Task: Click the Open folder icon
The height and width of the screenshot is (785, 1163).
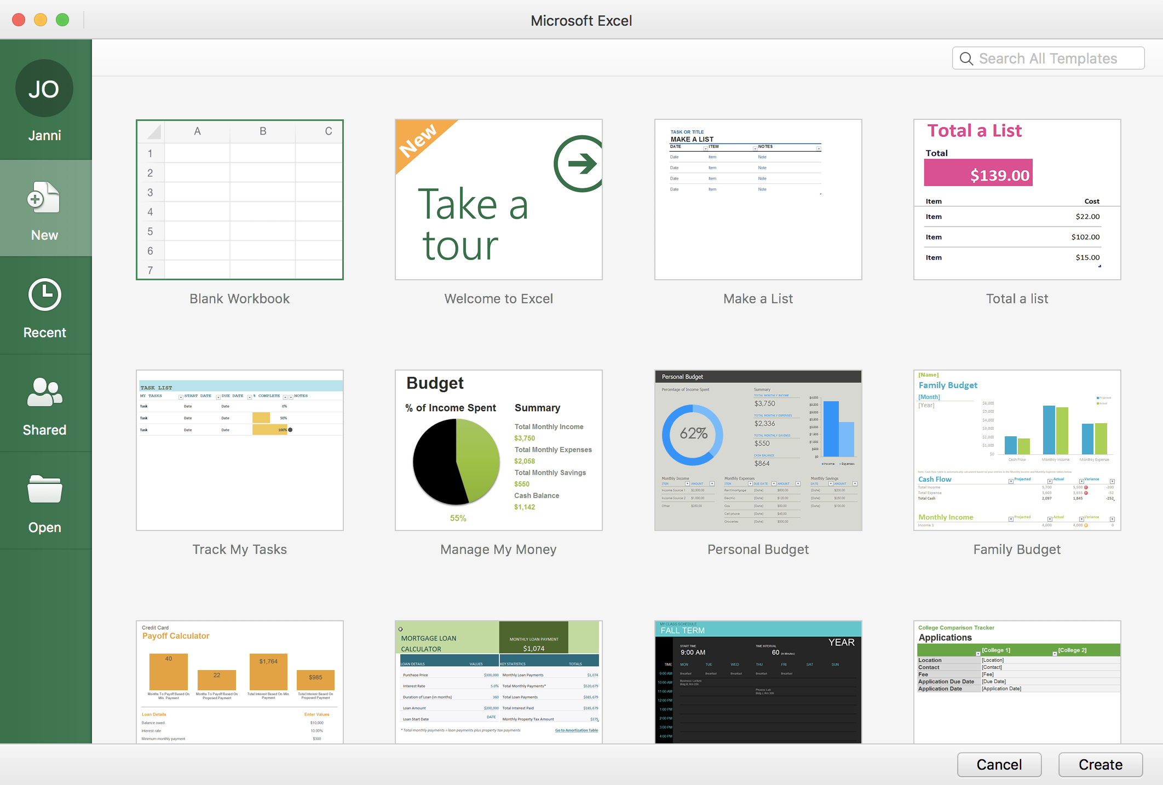Action: coord(44,489)
